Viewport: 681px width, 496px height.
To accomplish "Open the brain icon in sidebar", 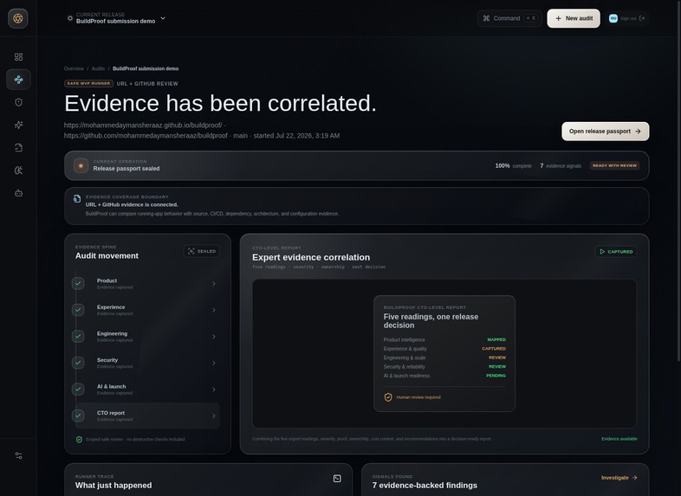I will [x=19, y=171].
